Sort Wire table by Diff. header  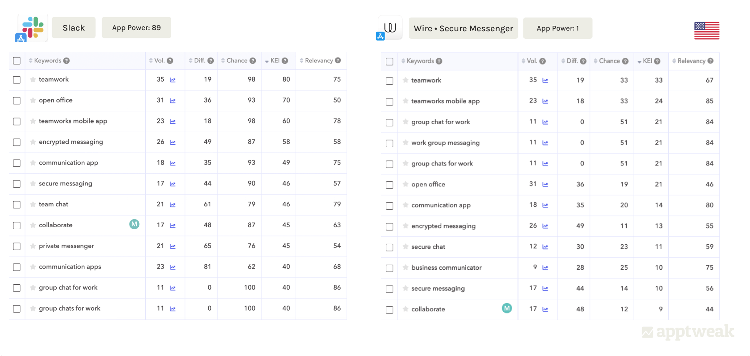click(x=571, y=61)
